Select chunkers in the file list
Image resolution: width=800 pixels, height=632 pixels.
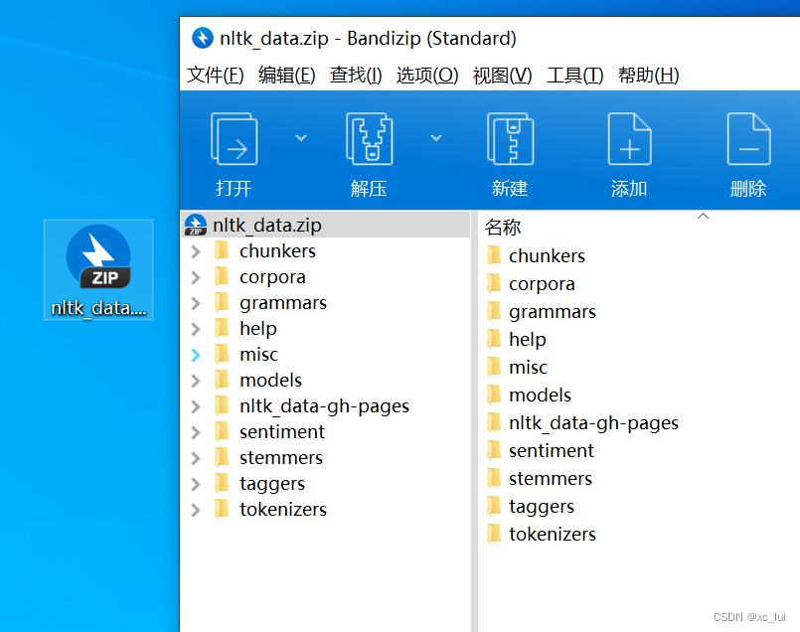point(536,256)
